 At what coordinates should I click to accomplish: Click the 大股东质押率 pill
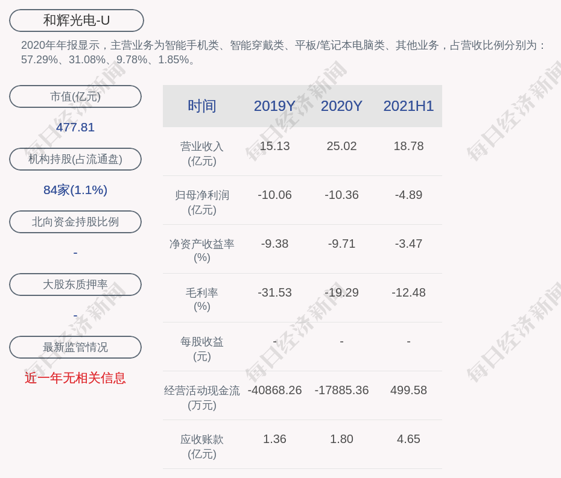75,285
